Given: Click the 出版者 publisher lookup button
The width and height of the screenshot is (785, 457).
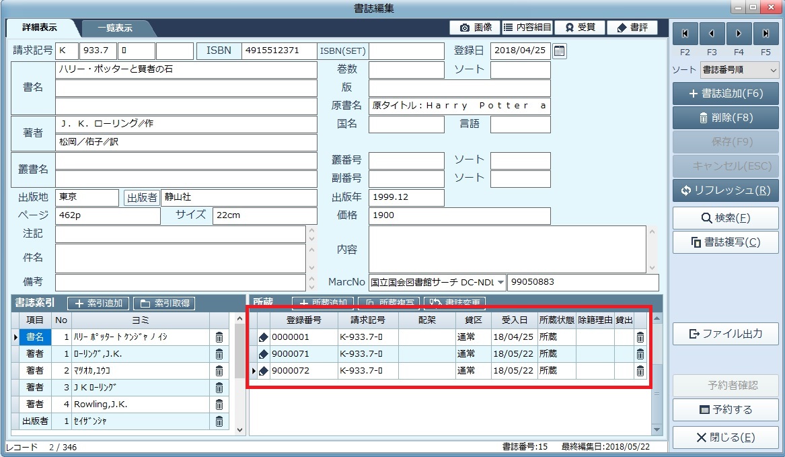Looking at the screenshot, I should coord(142,198).
